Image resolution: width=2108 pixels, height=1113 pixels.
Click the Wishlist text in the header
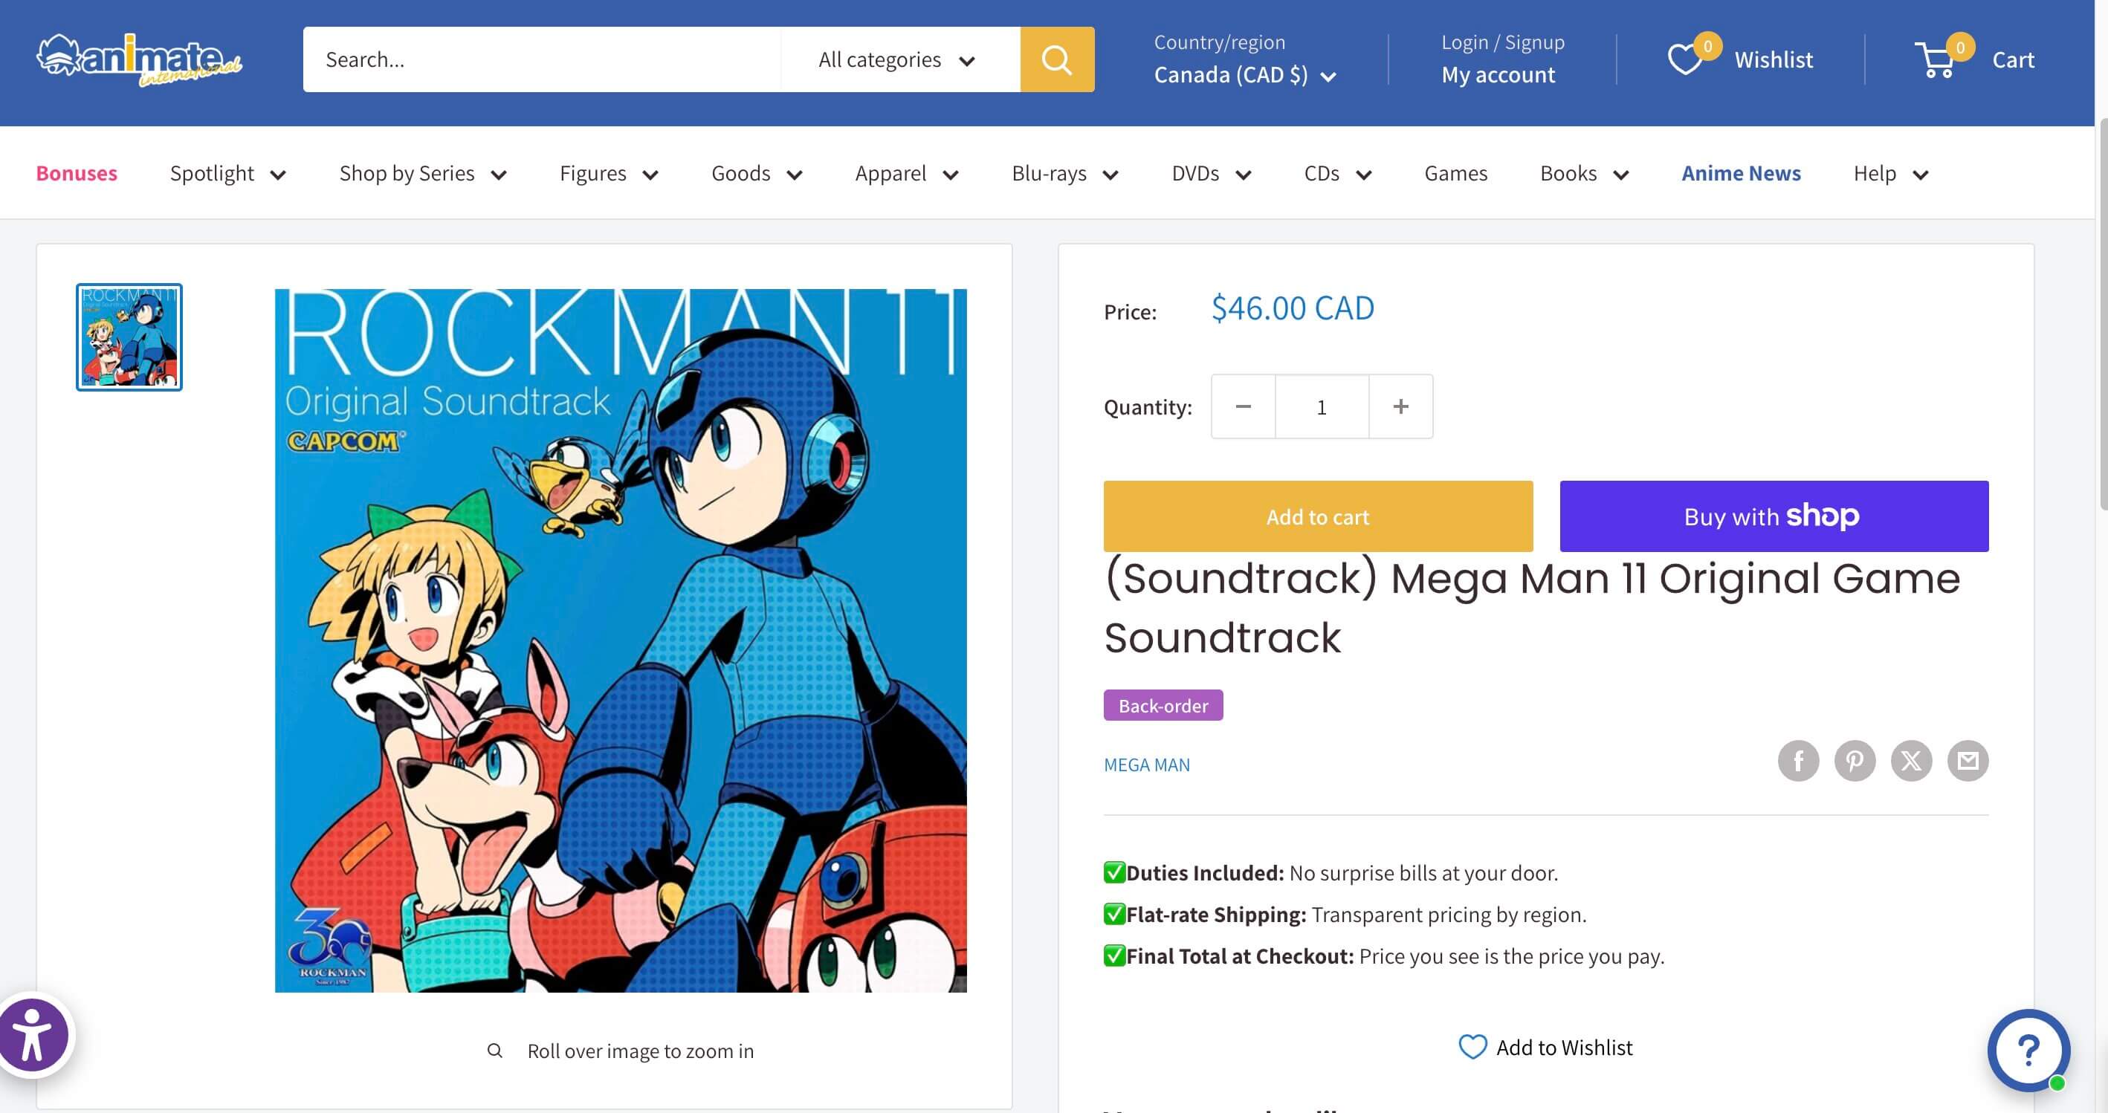pos(1774,59)
